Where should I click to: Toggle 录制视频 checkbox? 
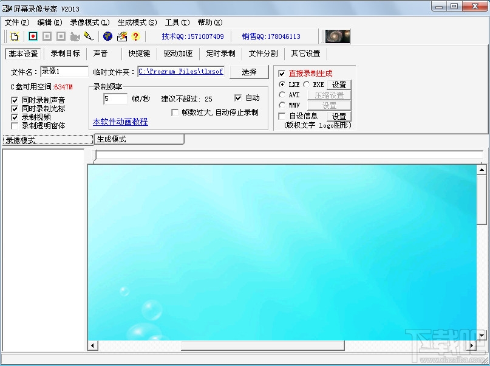pyautogui.click(x=15, y=117)
